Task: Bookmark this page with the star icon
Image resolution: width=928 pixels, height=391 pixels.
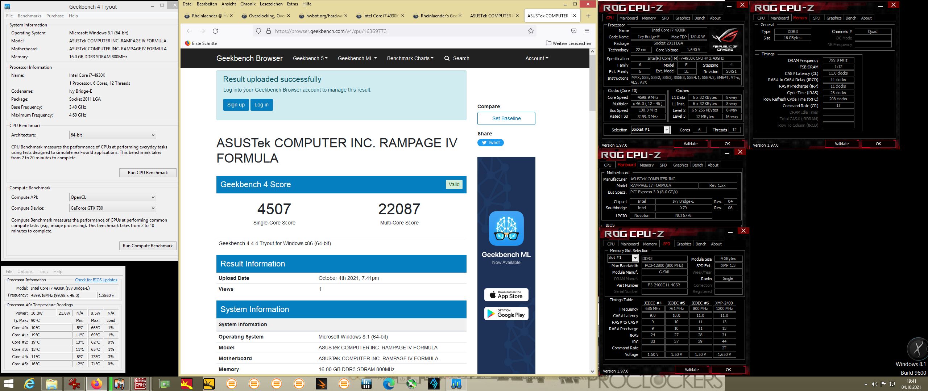Action: coord(531,31)
